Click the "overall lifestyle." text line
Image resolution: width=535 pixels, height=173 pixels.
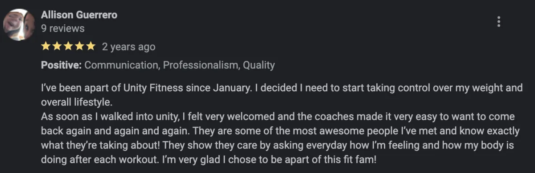75,102
